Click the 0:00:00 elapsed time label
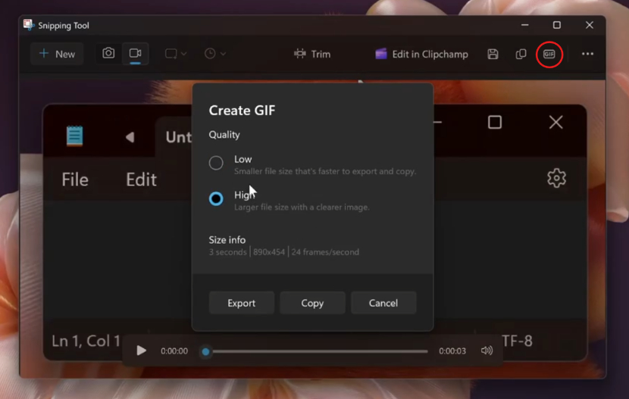Viewport: 629px width, 399px height. click(174, 351)
